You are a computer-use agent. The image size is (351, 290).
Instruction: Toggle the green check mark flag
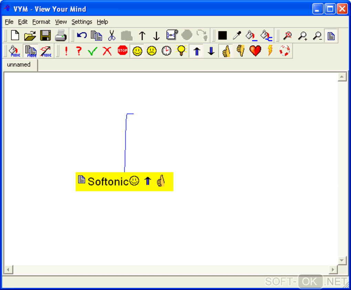pos(93,51)
